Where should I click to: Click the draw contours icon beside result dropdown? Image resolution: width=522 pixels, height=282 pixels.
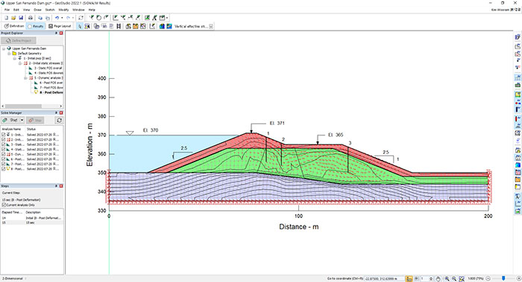[162, 26]
